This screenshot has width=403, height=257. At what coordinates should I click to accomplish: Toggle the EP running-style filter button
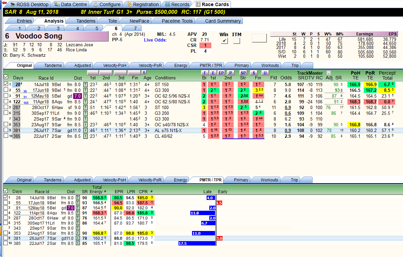pos(221,73)
